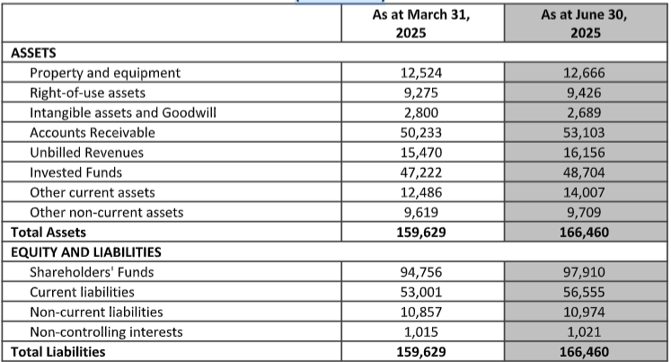This screenshot has height=362, width=671.
Task: Click the Unbilled Revenues value 16,156
Action: [584, 153]
